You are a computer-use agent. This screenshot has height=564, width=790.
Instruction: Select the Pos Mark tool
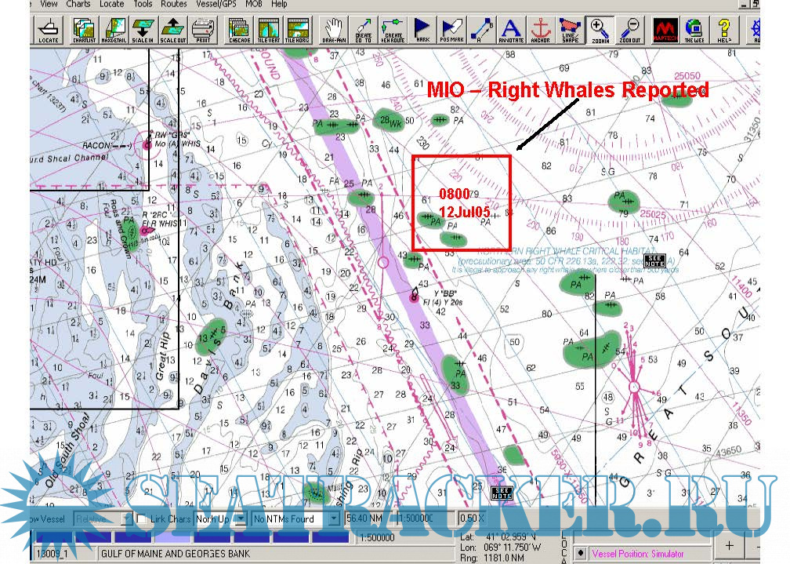[451, 29]
